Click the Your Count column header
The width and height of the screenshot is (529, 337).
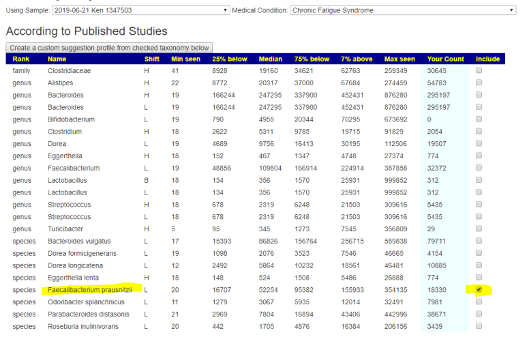445,59
